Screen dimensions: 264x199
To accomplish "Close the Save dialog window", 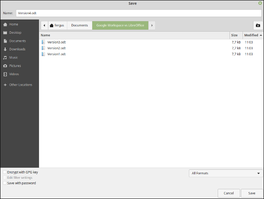I will (x=260, y=3).
